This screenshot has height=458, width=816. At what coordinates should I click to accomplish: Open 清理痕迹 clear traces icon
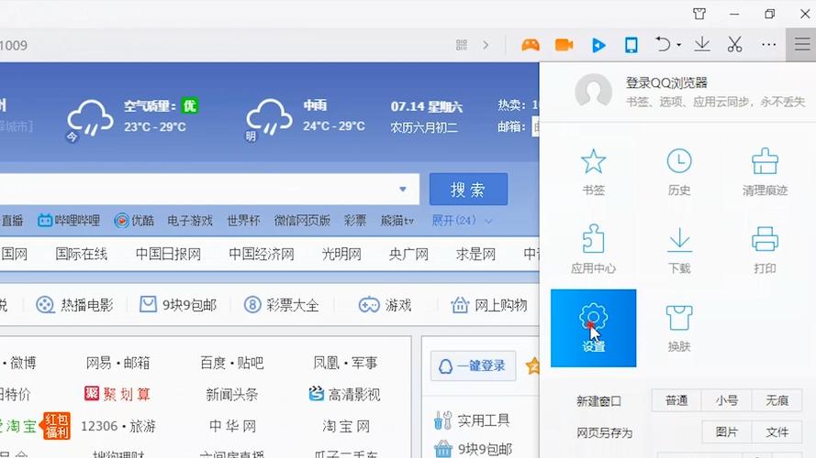click(765, 161)
